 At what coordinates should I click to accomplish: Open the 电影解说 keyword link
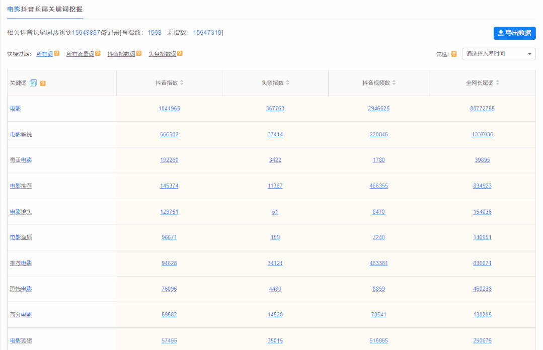[x=21, y=134]
